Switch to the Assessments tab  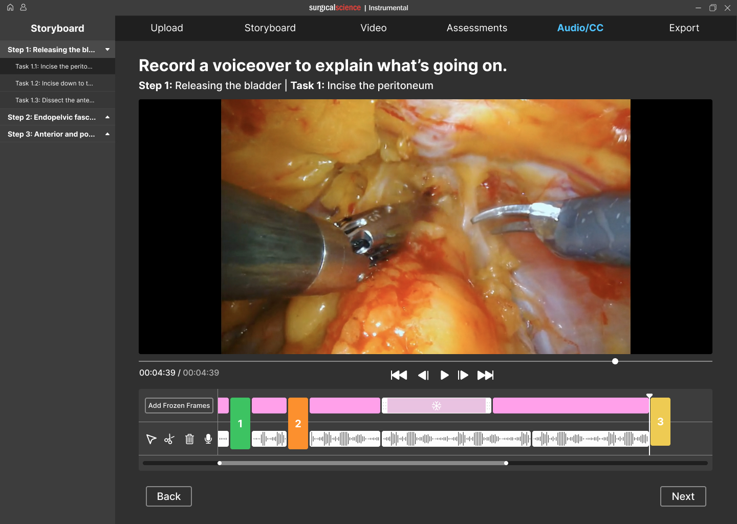tap(476, 28)
